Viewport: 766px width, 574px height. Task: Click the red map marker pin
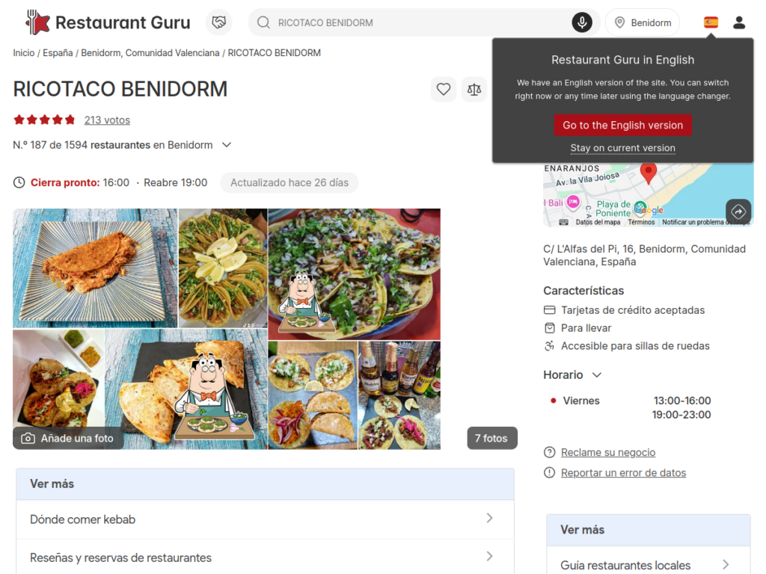[x=649, y=173]
